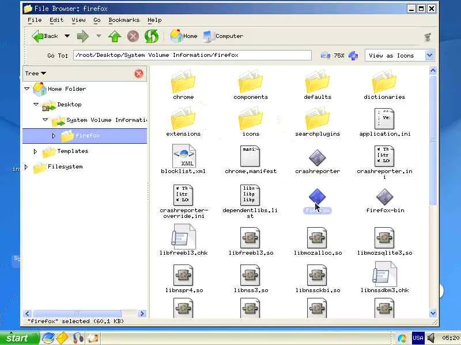The height and width of the screenshot is (345, 461).
Task: Zoom in using the plus magnifier icon
Action: [x=353, y=55]
